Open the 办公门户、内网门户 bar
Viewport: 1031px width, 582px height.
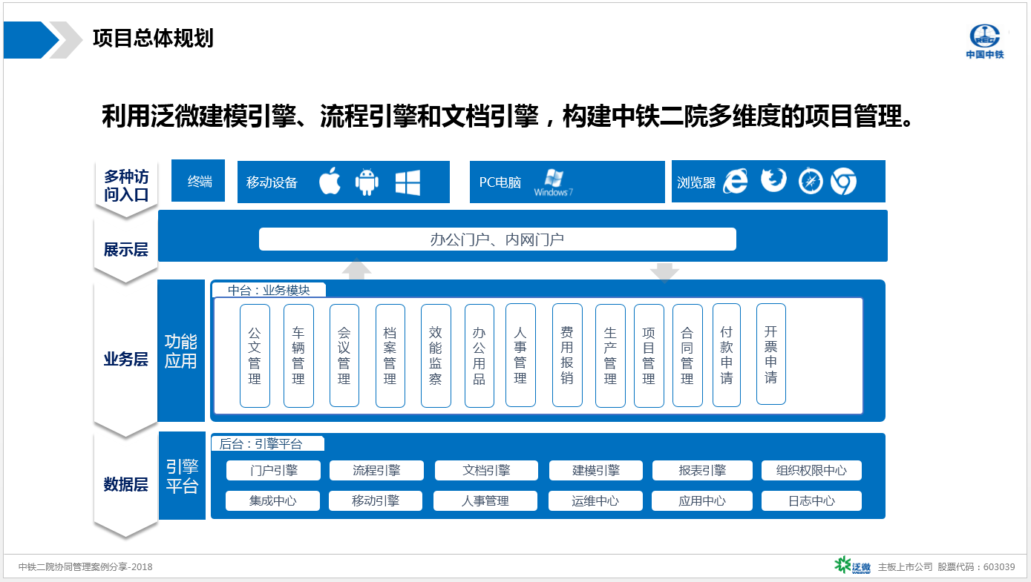(497, 239)
